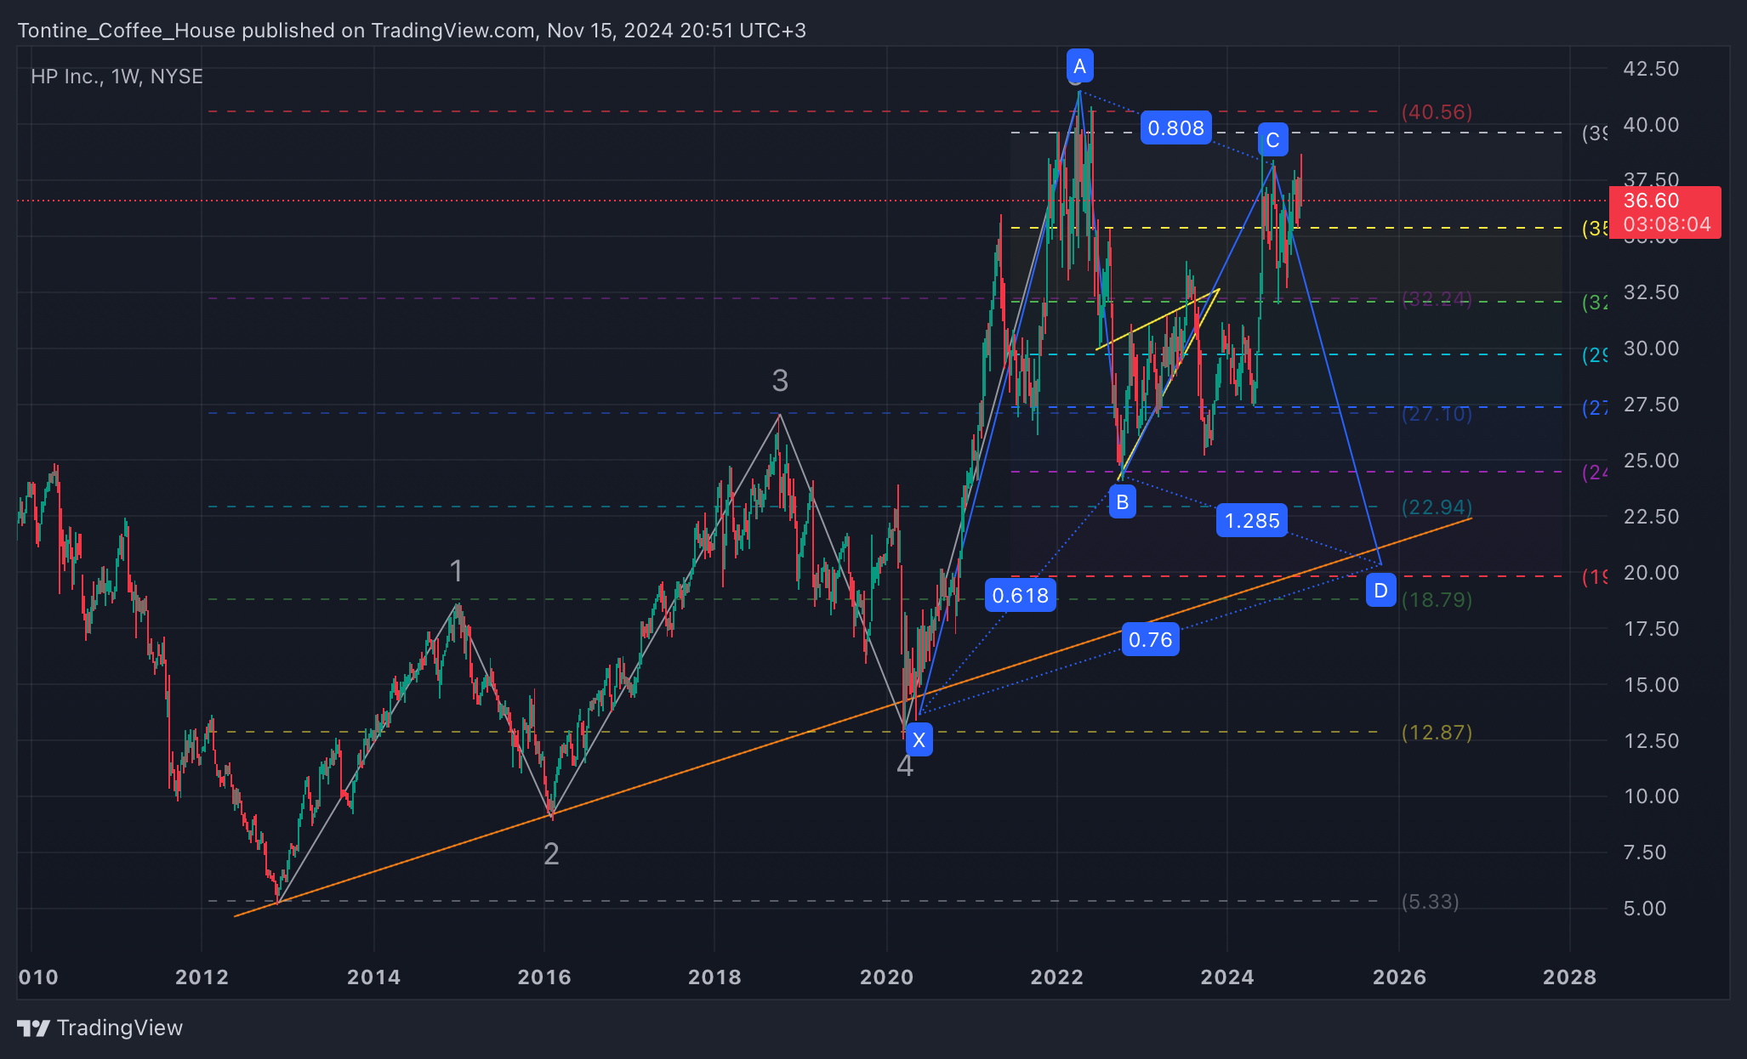Click the 42.50 price axis label
Viewport: 1747px width, 1059px height.
pyautogui.click(x=1651, y=69)
